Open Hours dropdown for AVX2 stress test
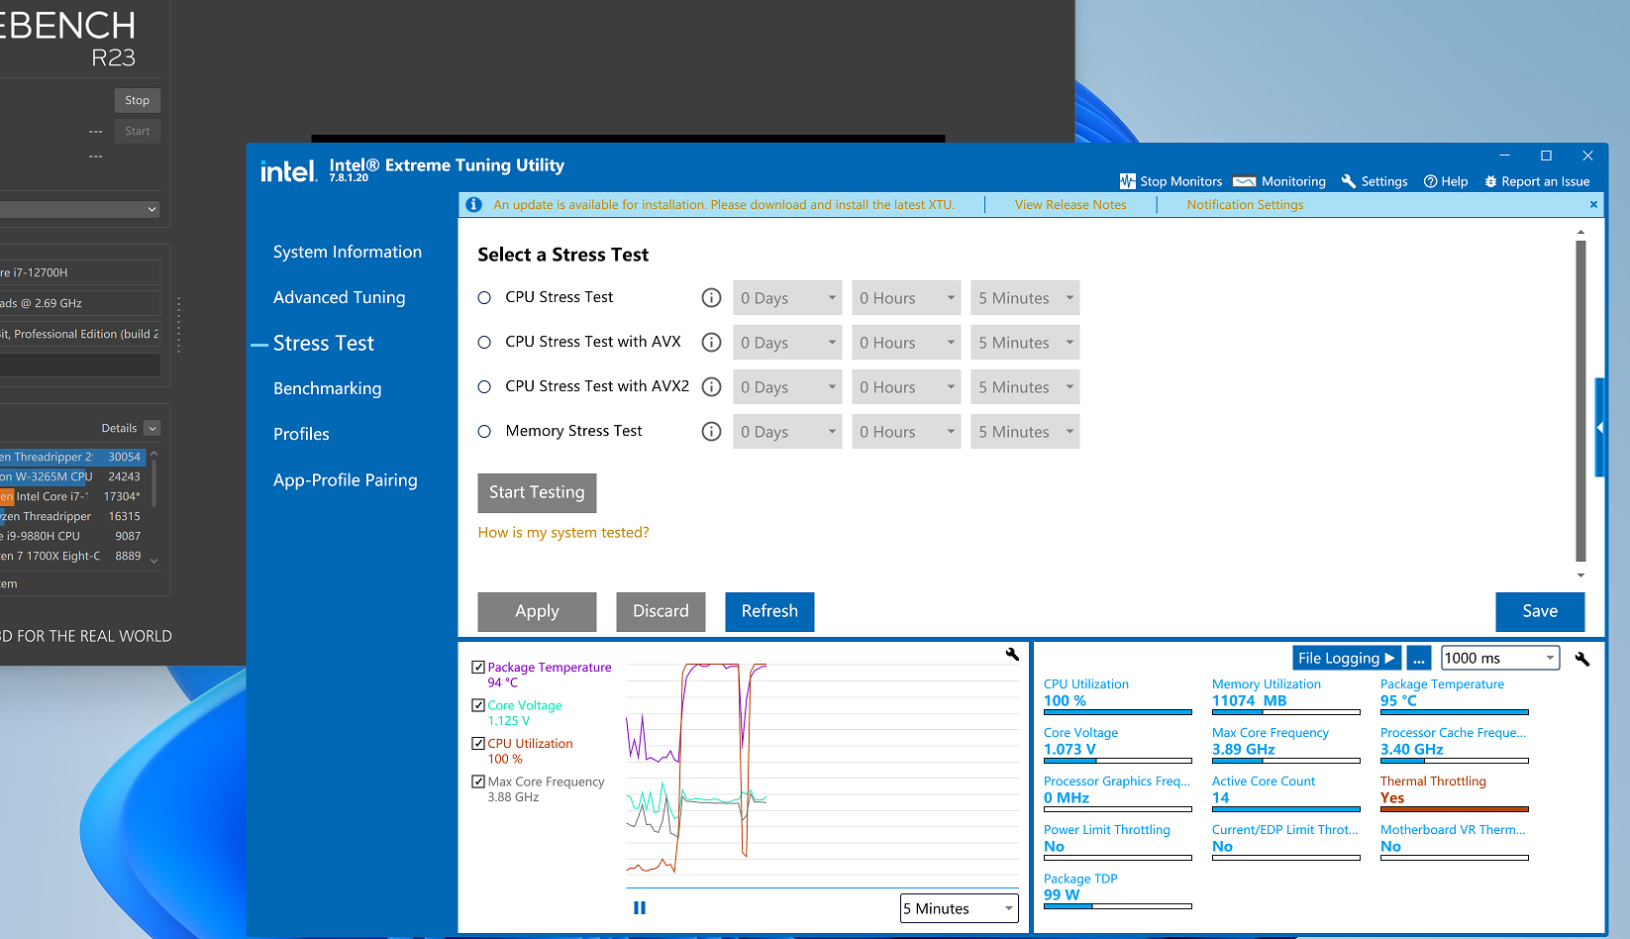The width and height of the screenshot is (1630, 939). 906,387
